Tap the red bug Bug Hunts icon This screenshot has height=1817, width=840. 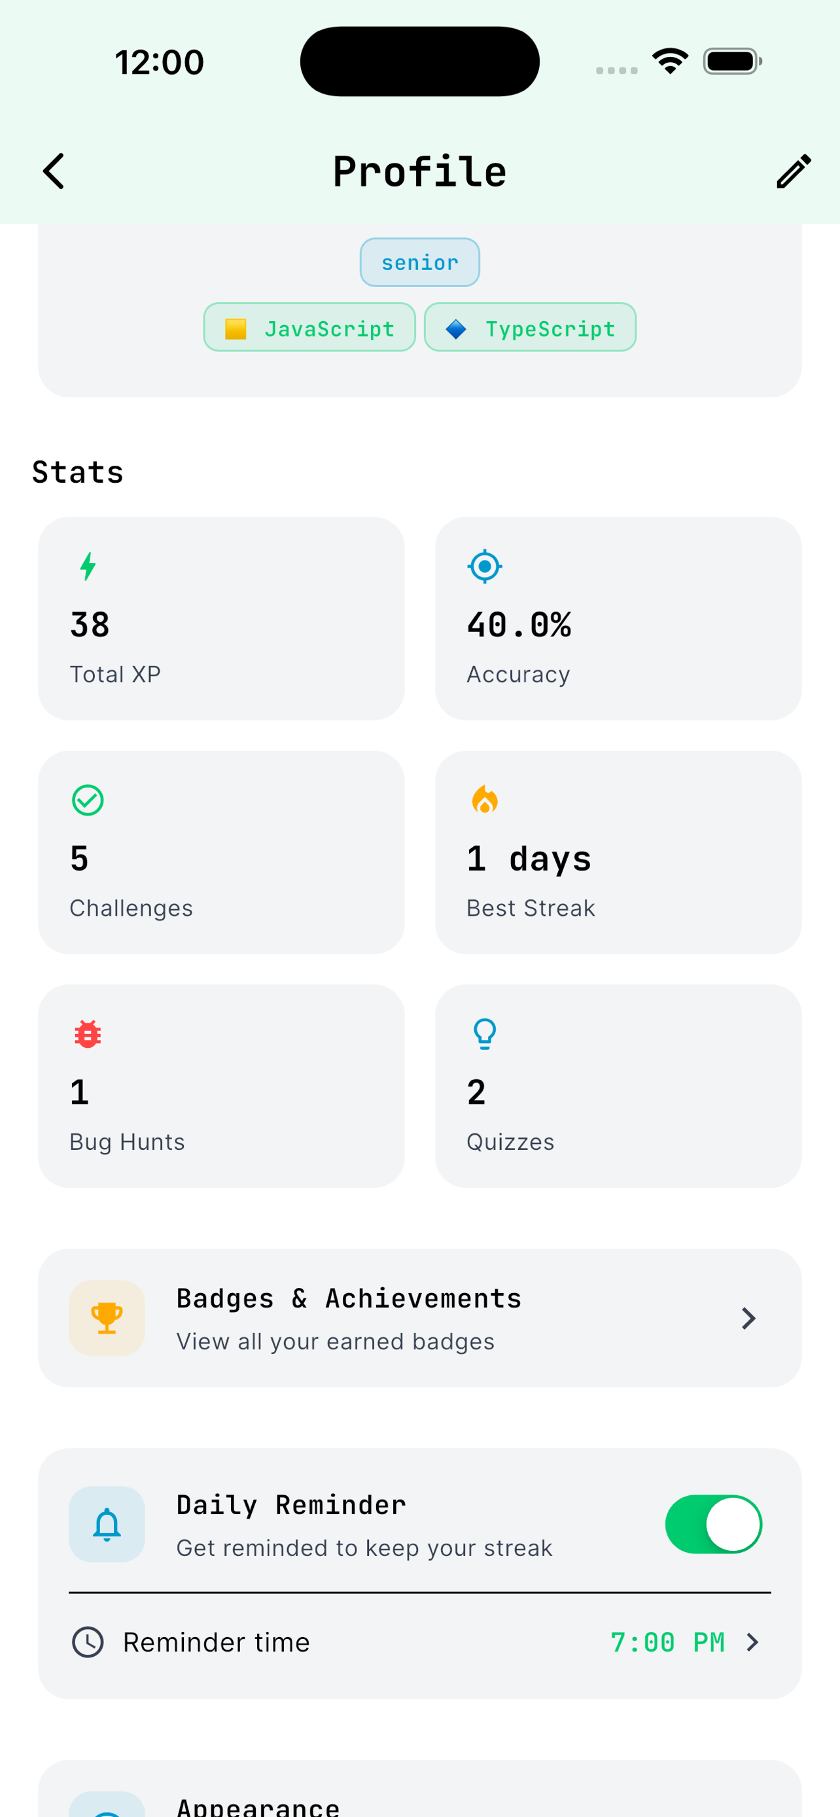tap(88, 1034)
